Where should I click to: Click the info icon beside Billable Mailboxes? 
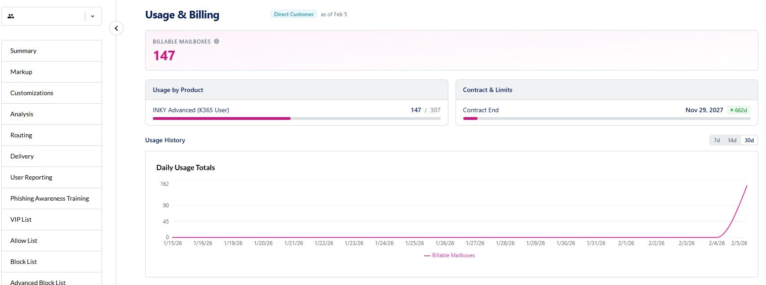click(217, 41)
